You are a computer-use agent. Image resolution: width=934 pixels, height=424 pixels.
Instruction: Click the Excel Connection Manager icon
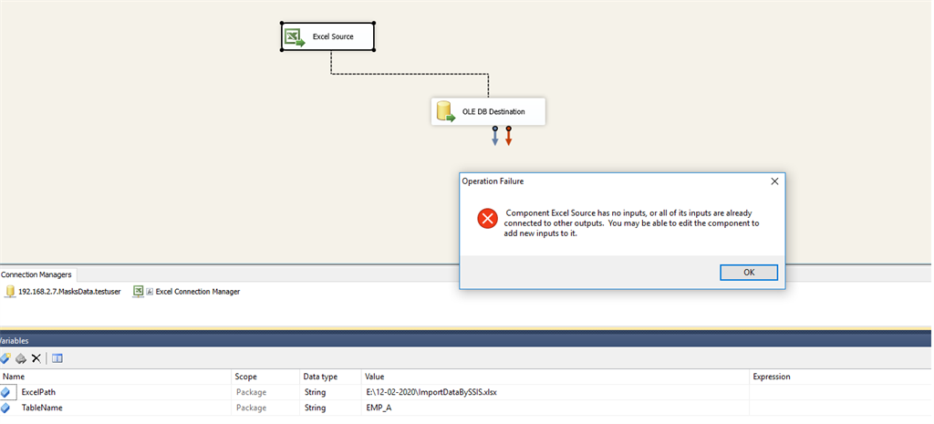point(139,291)
